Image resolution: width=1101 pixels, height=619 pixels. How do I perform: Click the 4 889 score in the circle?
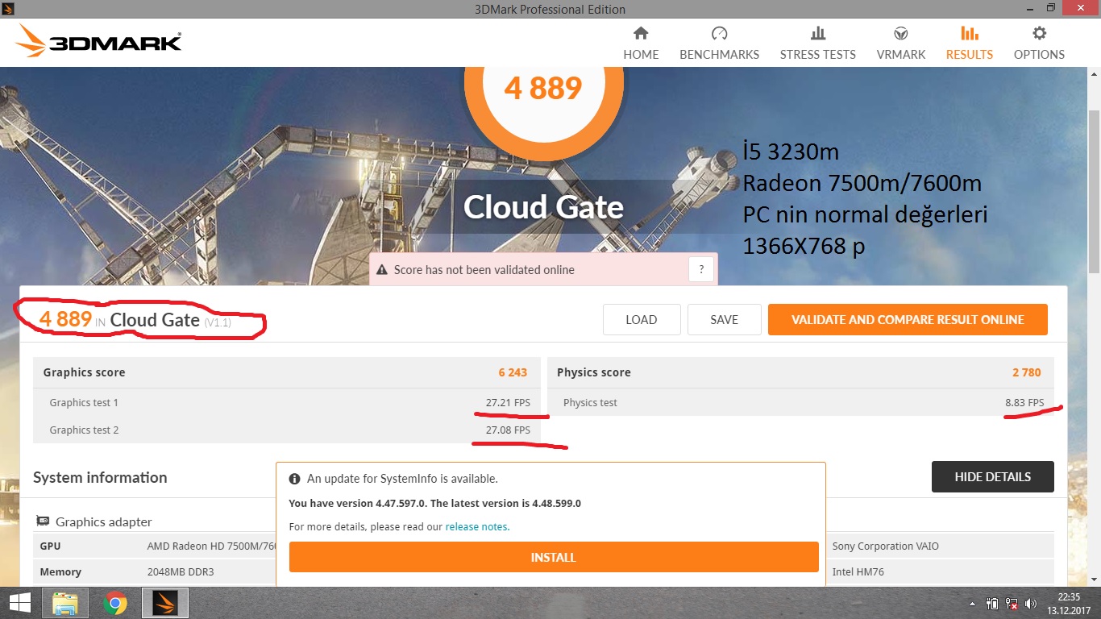(543, 88)
